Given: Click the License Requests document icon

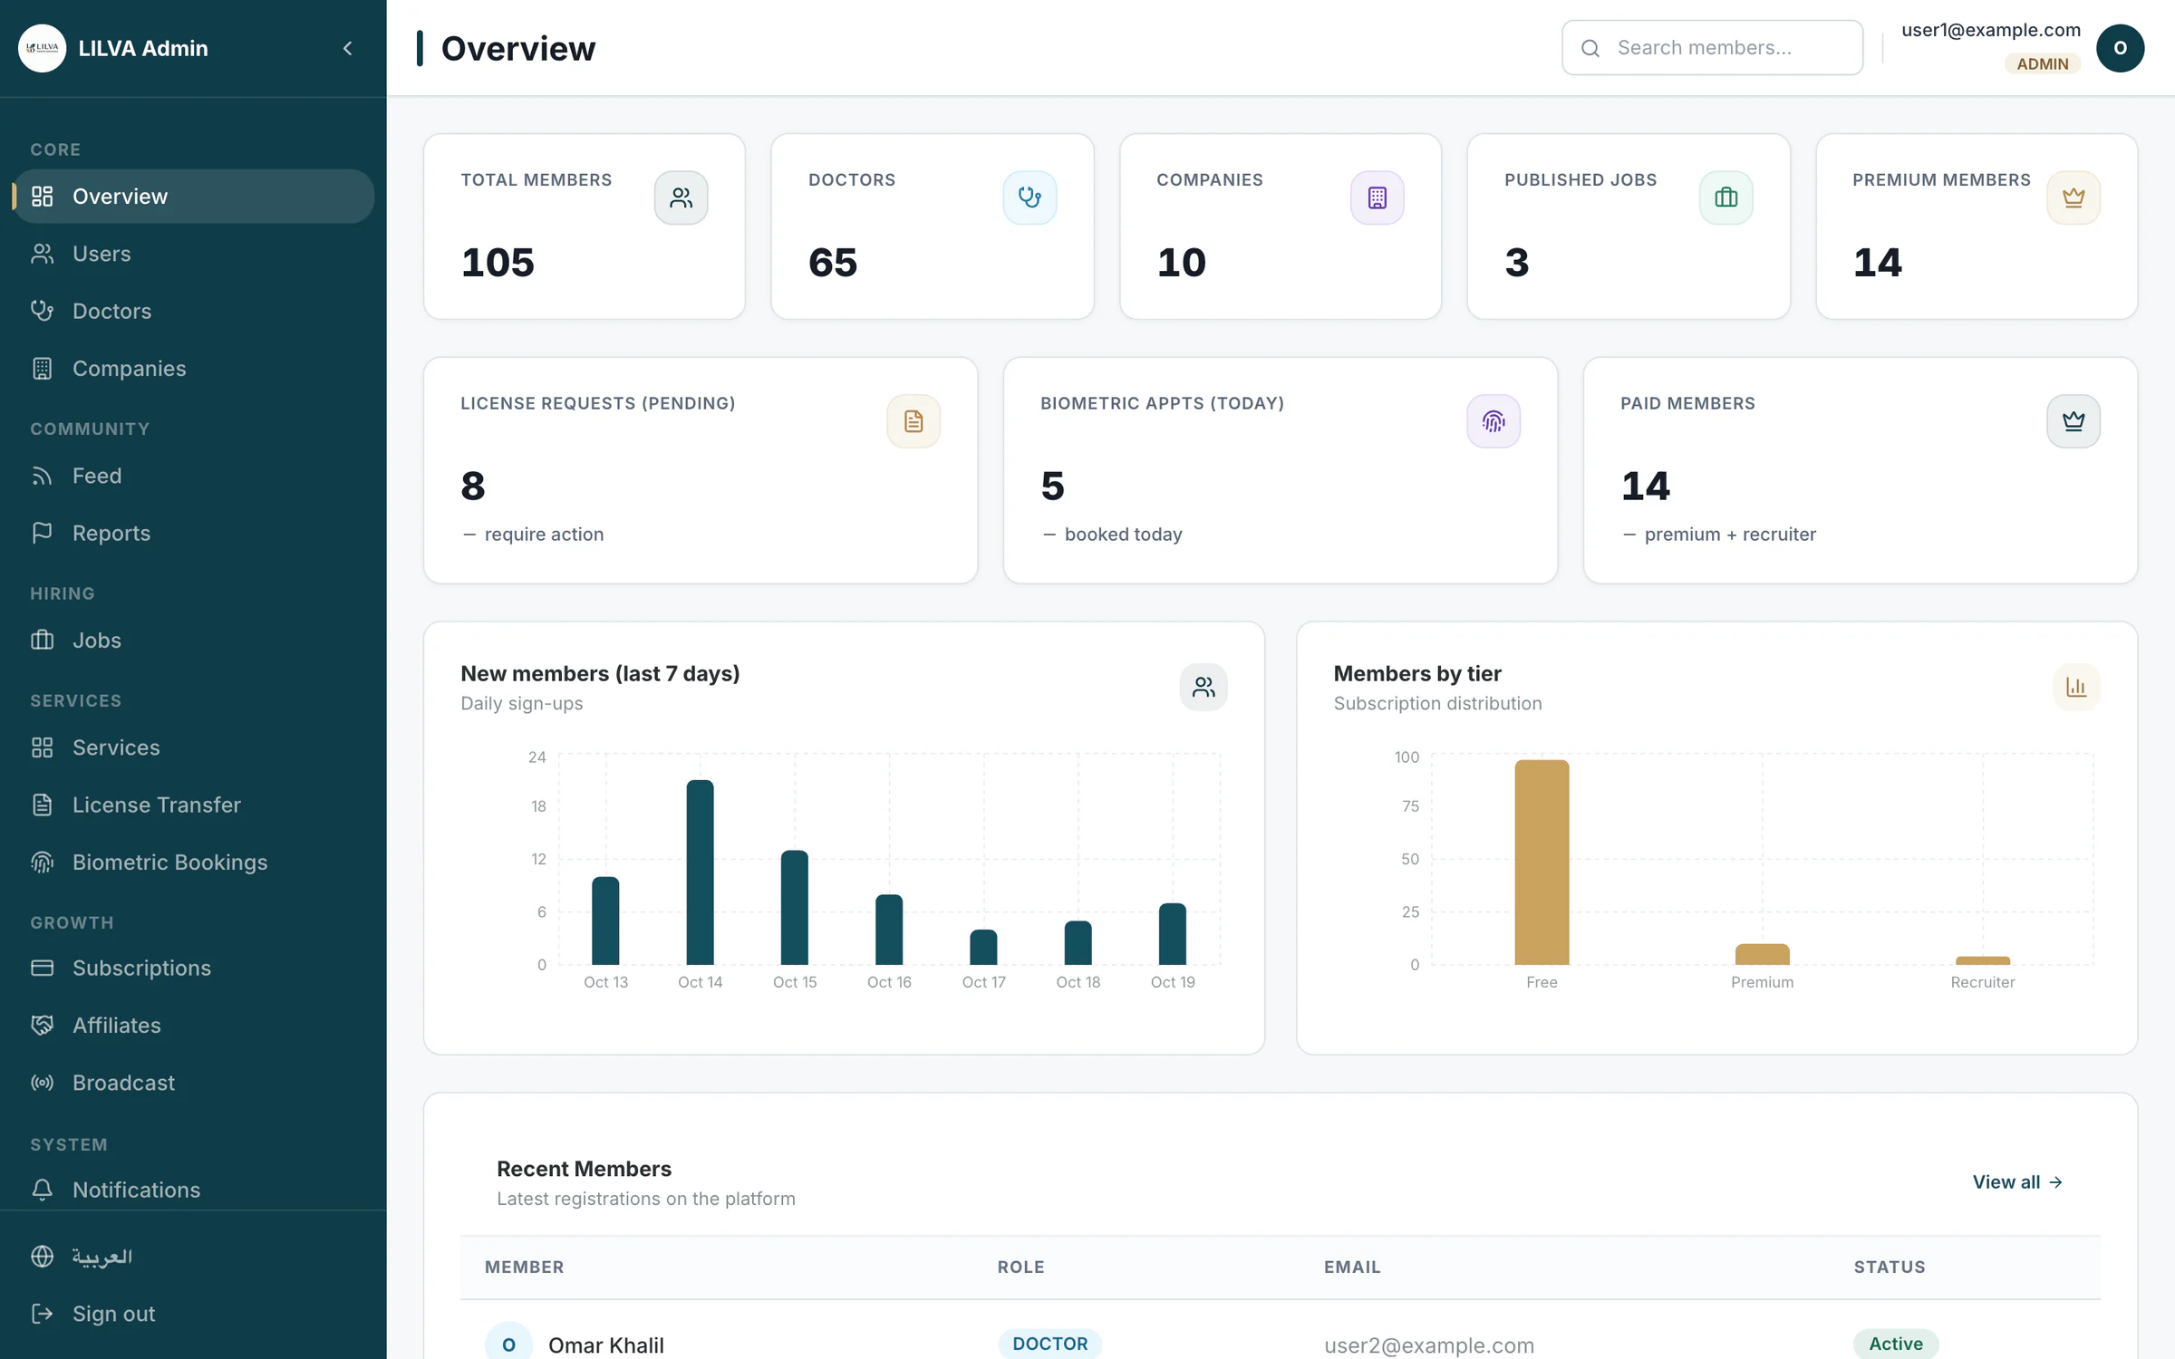Looking at the screenshot, I should pos(913,421).
